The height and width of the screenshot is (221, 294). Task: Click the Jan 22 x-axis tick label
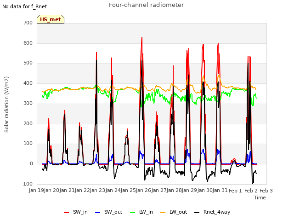click(82, 191)
